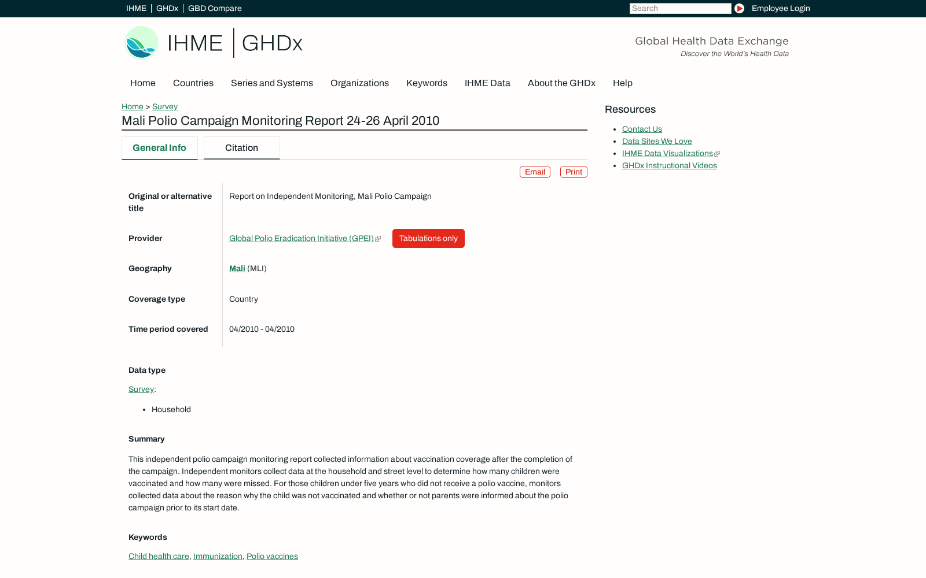Open IHME link in top bar

(136, 9)
